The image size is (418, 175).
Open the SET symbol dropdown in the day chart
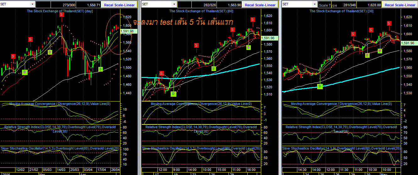coord(32,4)
